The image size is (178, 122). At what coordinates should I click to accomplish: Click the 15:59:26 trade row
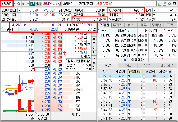(x=135, y=76)
